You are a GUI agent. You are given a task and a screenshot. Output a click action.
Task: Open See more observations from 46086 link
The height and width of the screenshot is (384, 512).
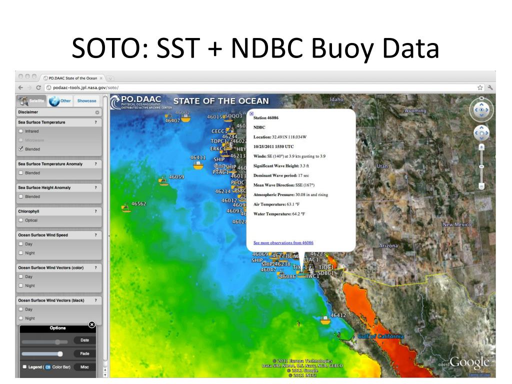point(283,242)
